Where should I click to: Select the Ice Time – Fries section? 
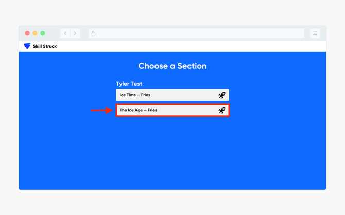(x=173, y=95)
